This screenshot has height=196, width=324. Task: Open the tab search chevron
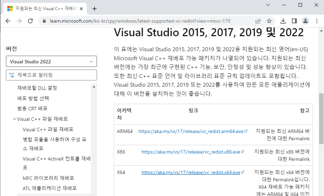(x=268, y=5)
